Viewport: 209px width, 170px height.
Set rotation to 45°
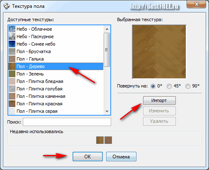(169, 86)
